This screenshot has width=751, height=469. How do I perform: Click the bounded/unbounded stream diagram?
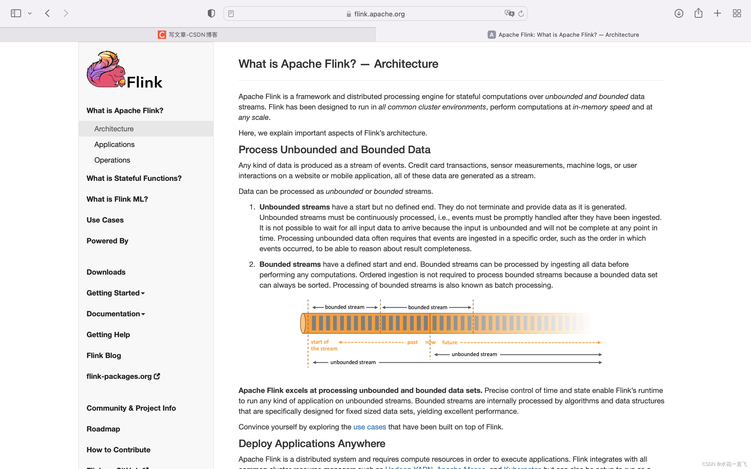451,334
